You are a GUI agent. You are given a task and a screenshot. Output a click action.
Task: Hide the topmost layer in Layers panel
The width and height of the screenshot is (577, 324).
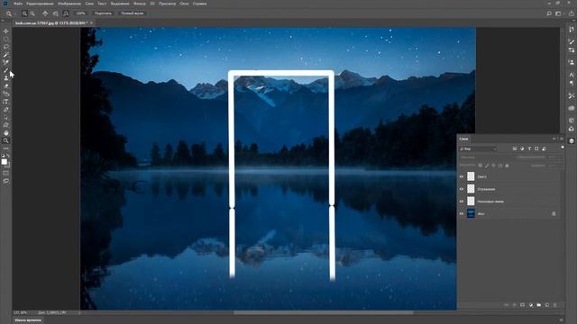coord(462,176)
